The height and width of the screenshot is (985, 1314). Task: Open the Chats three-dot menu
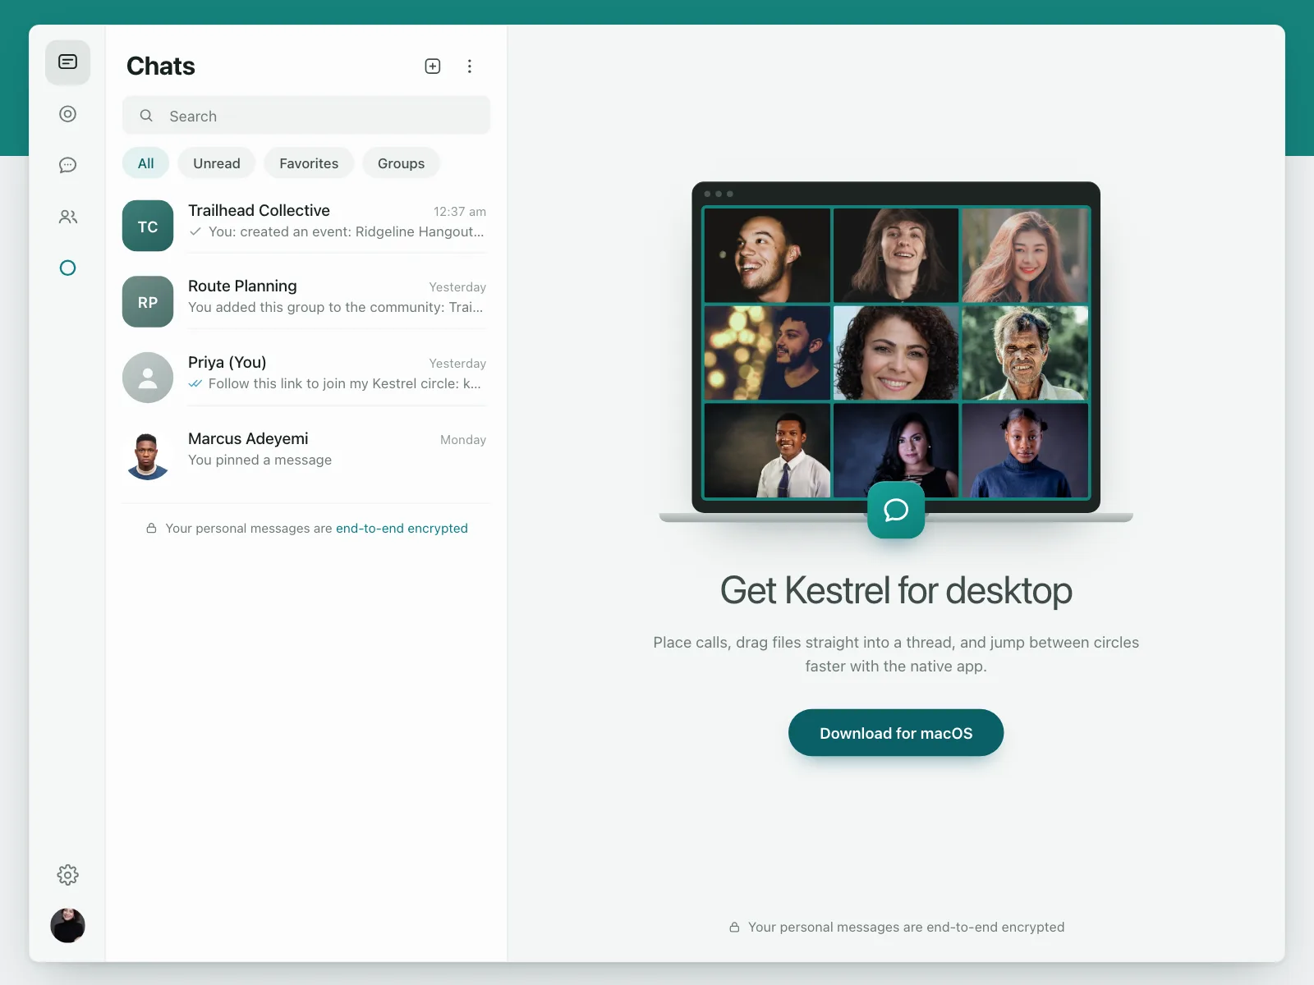470,66
